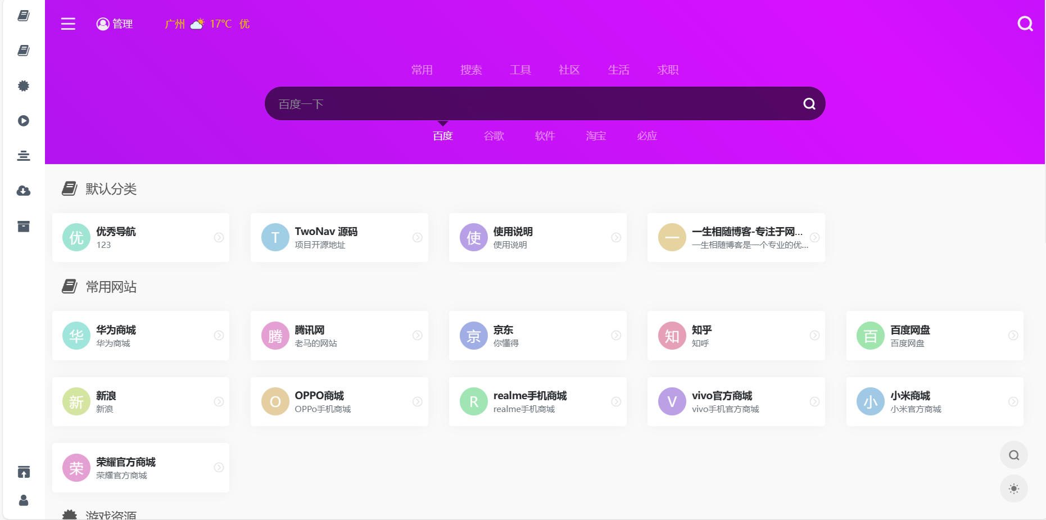Click the round 知 avatar icon
Image resolution: width=1046 pixels, height=520 pixels.
[672, 336]
